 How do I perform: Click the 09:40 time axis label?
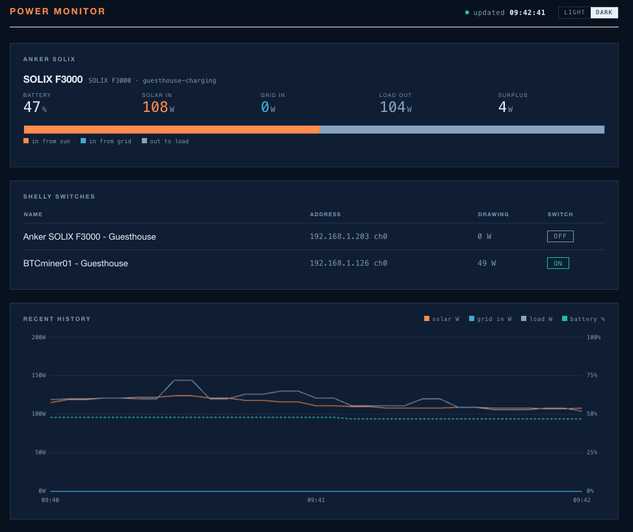50,500
